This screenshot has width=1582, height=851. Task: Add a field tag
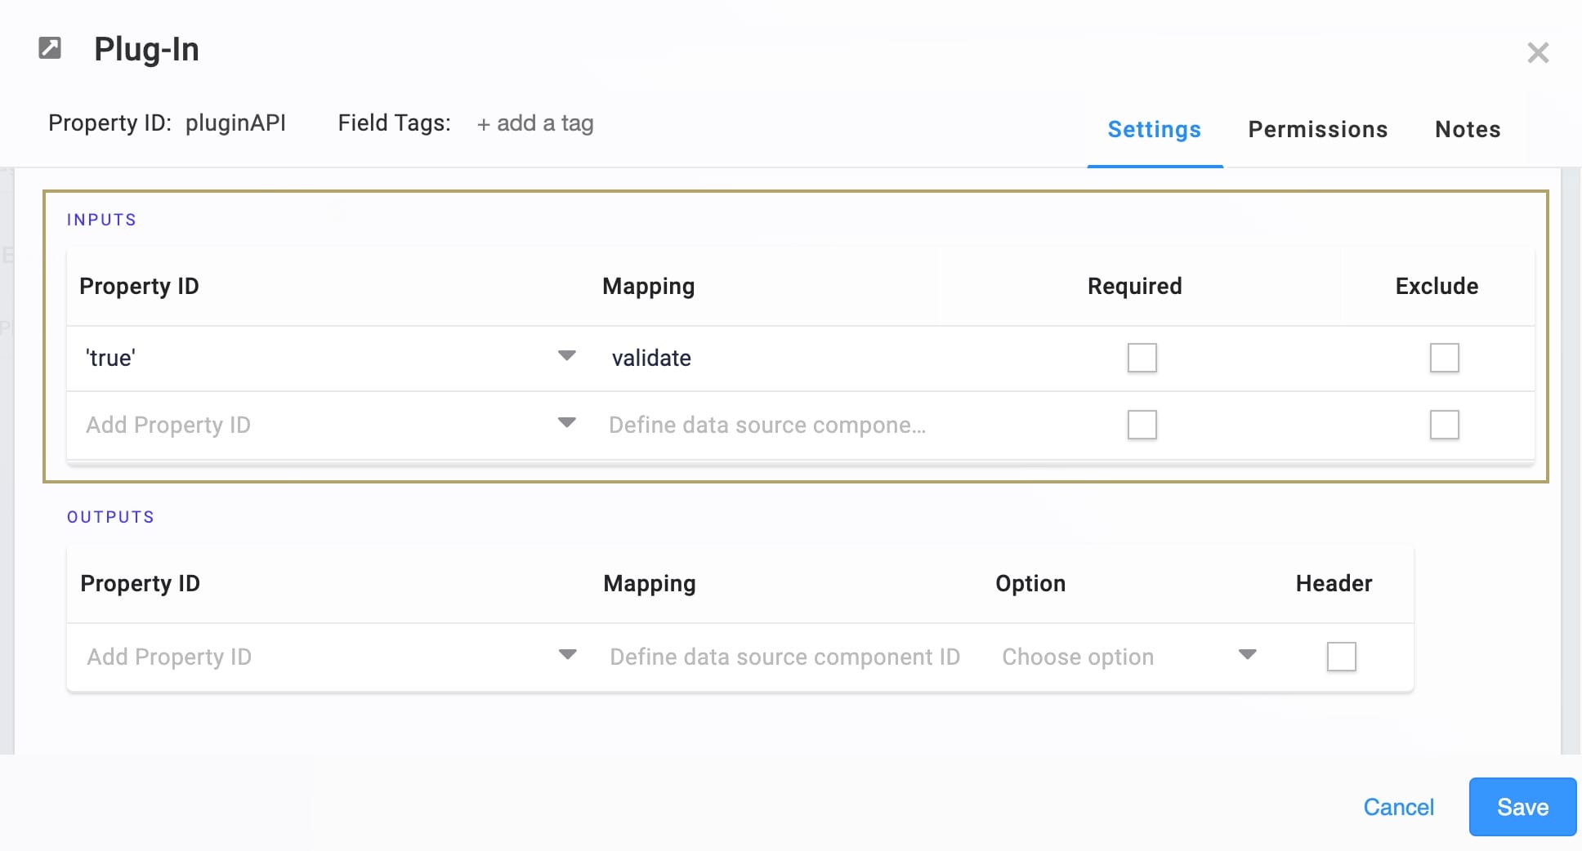[535, 123]
